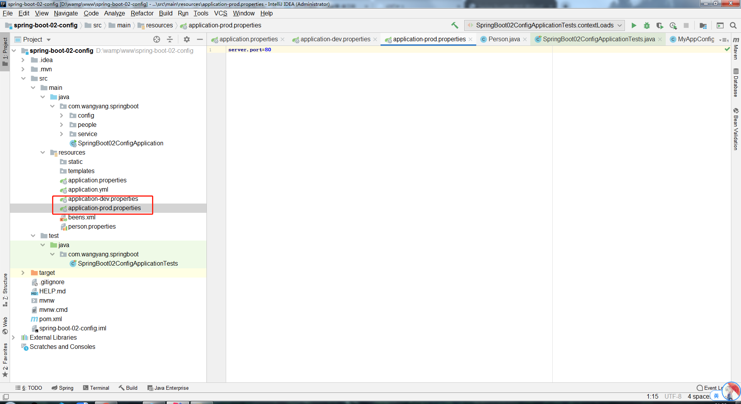Click the UTF-8 encoding indicator
Image resolution: width=741 pixels, height=404 pixels.
tap(673, 397)
